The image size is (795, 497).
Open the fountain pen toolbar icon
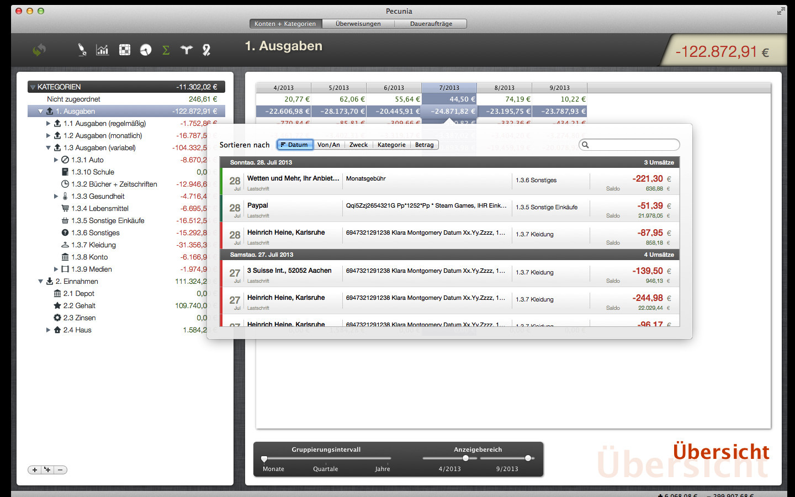click(82, 50)
